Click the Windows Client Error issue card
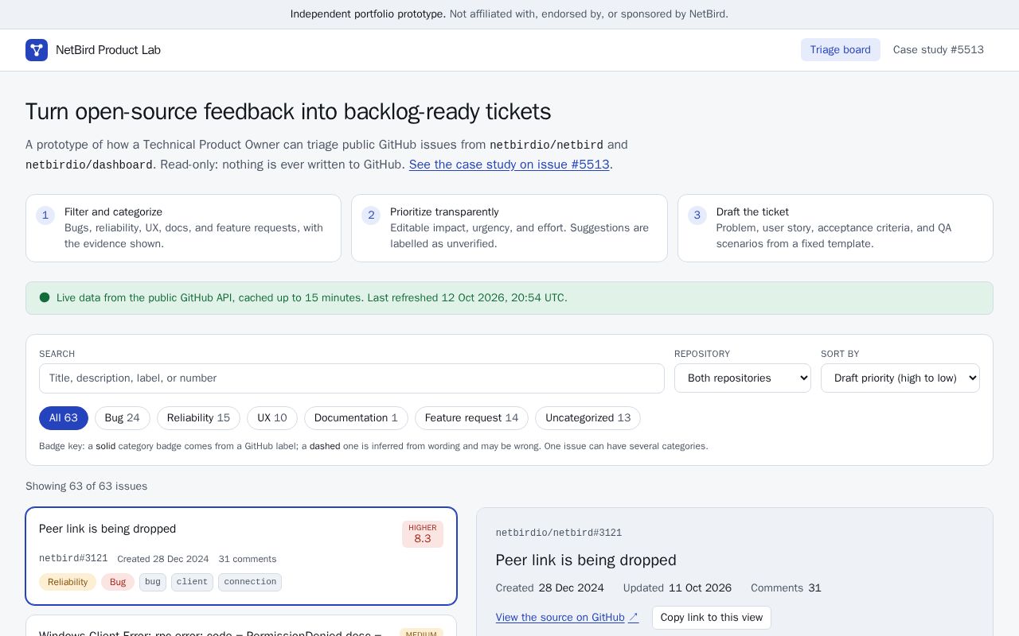This screenshot has width=1019, height=636. click(241, 626)
